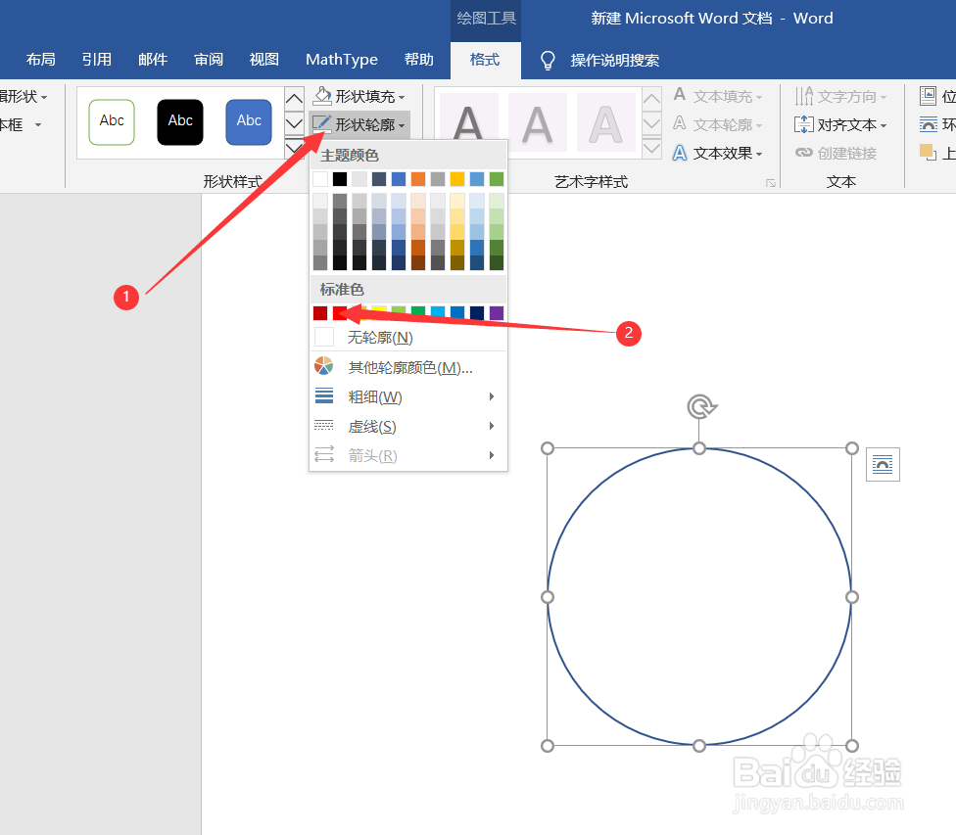Switch to the 格式 (Format) drawing tools tab
Screen dimensions: 956x835
[x=485, y=60]
